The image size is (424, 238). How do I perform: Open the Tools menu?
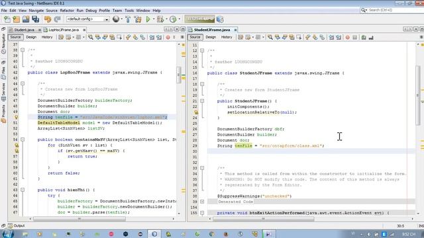coord(129,11)
